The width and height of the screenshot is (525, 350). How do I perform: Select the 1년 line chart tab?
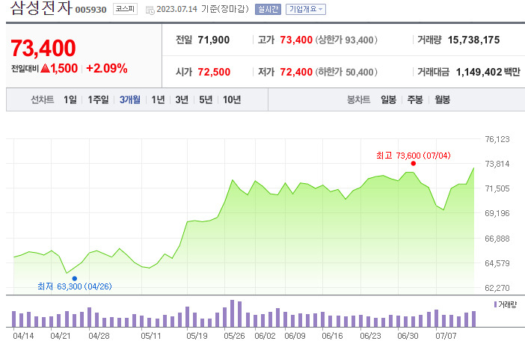(158, 99)
